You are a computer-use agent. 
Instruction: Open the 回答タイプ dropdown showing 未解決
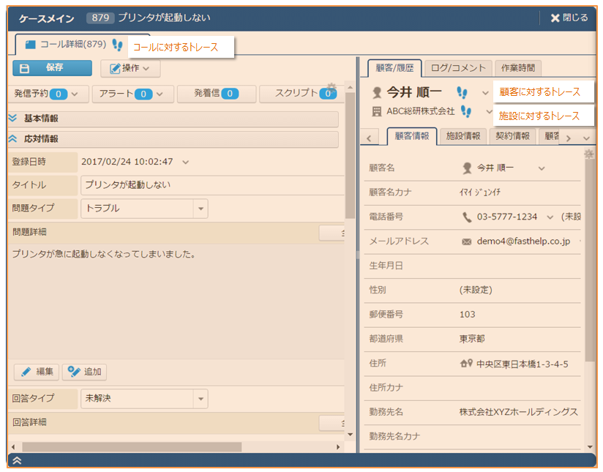200,399
